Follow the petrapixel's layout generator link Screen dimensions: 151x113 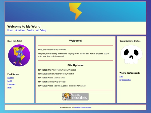click(x=83, y=107)
